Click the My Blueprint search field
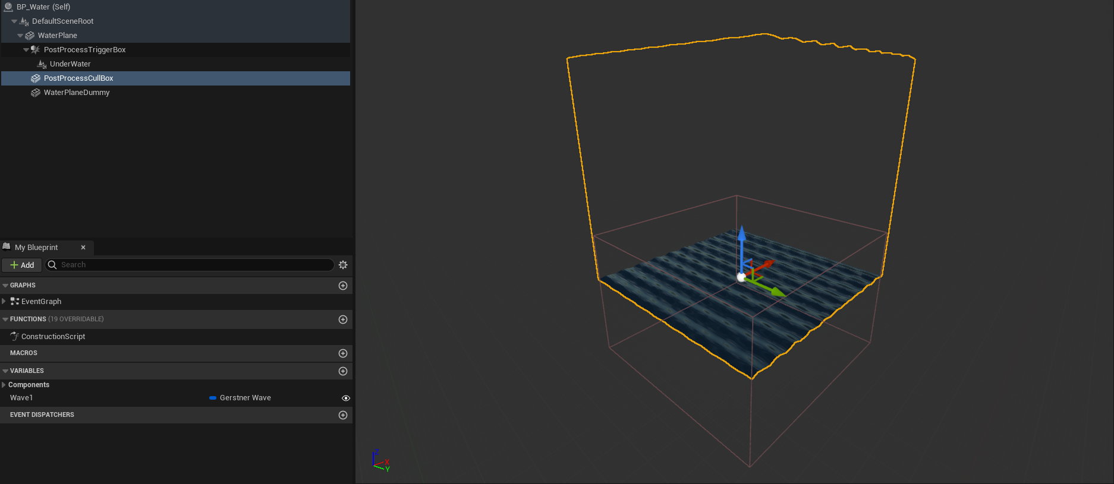The height and width of the screenshot is (484, 1114). pyautogui.click(x=190, y=265)
